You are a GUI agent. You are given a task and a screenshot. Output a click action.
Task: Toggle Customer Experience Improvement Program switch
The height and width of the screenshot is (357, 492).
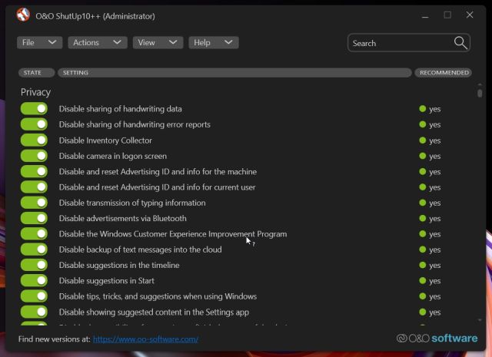[34, 234]
